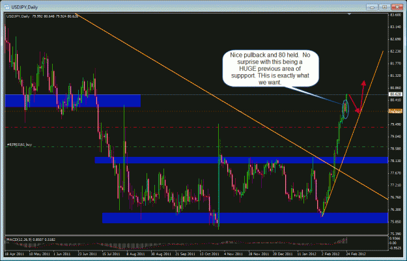Click the 2 Feb 2012 date label
Image resolution: width=407 pixels, height=261 pixels.
coord(330,254)
